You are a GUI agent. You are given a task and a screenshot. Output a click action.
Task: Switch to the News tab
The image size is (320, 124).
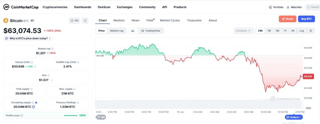(x=135, y=20)
